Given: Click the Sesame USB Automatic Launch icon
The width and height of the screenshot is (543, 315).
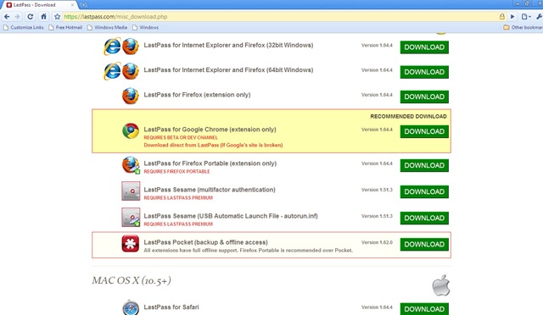Looking at the screenshot, I should pyautogui.click(x=131, y=218).
